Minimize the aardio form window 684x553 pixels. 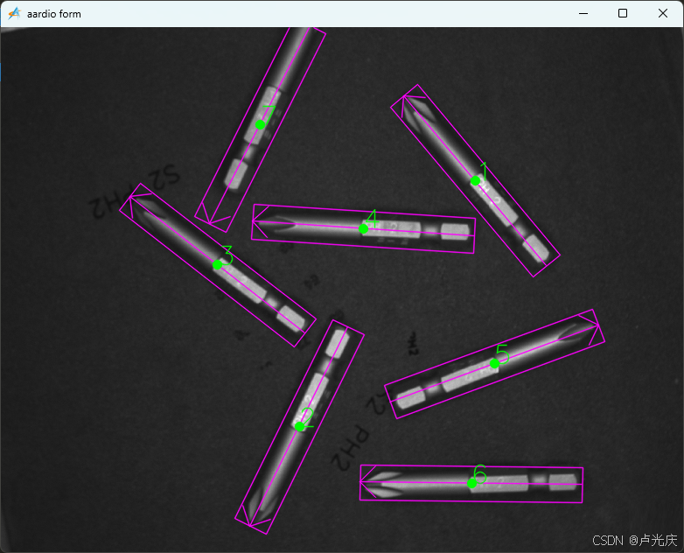[583, 13]
